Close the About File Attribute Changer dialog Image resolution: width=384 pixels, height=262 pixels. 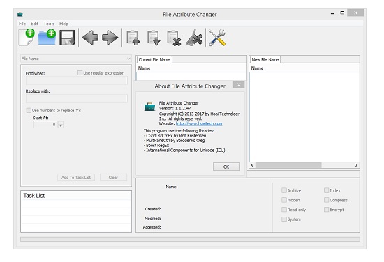click(x=239, y=84)
